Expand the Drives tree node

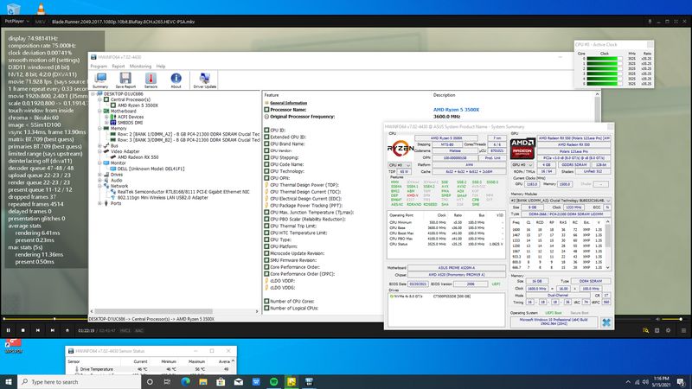click(x=100, y=175)
